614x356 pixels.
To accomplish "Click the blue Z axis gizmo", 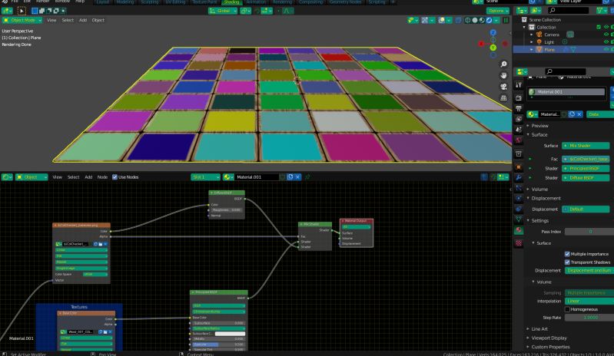I will pyautogui.click(x=493, y=32).
